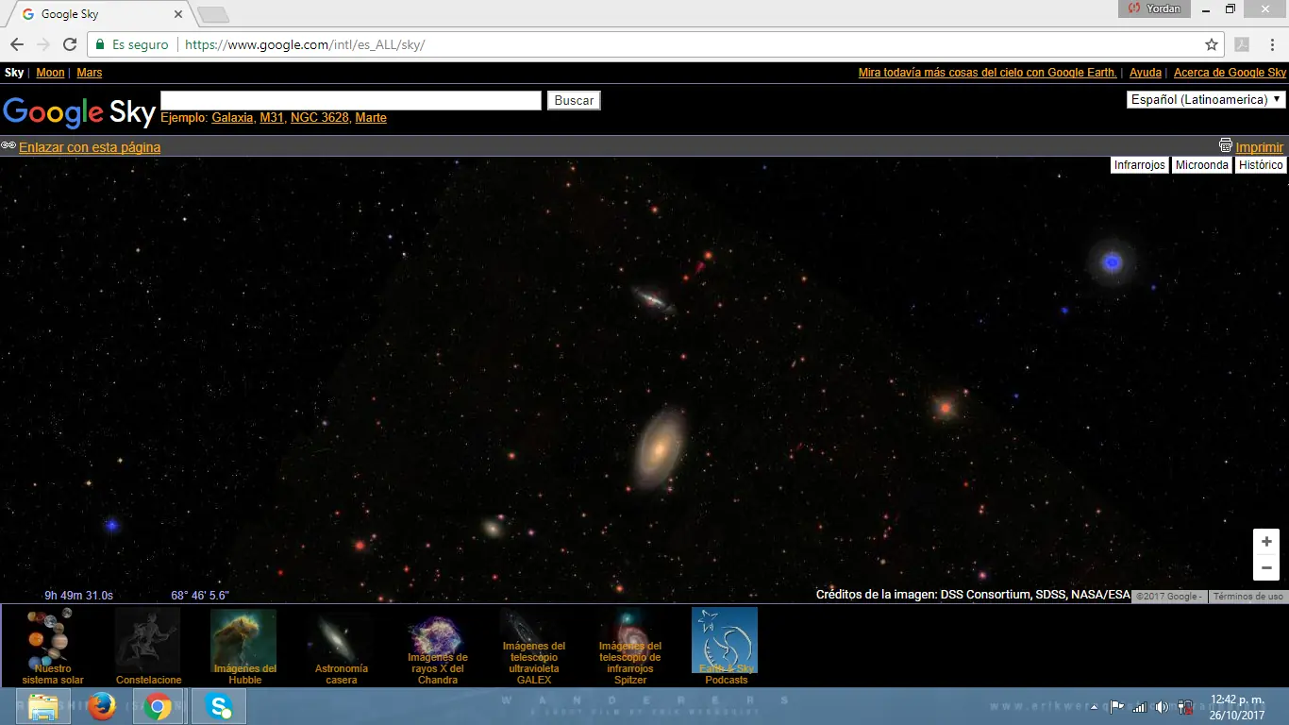Click the Imprimir link
This screenshot has height=725, width=1289.
1260,147
